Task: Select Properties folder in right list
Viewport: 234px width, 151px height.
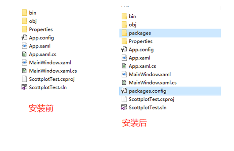Action: [x=137, y=41]
